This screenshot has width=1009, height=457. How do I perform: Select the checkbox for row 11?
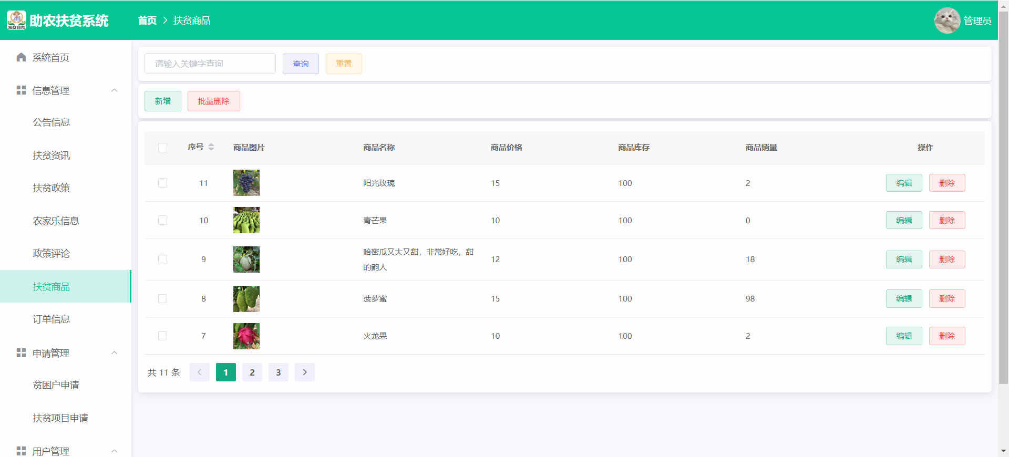pyautogui.click(x=163, y=183)
